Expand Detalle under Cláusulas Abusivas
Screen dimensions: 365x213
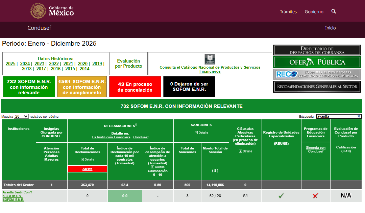[x=245, y=151]
